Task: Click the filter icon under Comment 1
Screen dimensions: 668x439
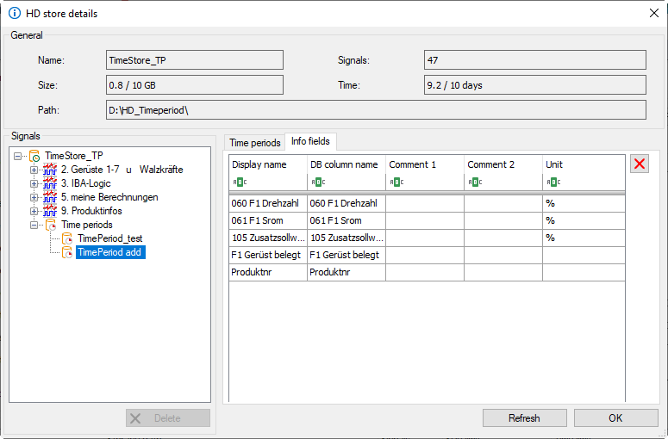Action: coord(396,182)
